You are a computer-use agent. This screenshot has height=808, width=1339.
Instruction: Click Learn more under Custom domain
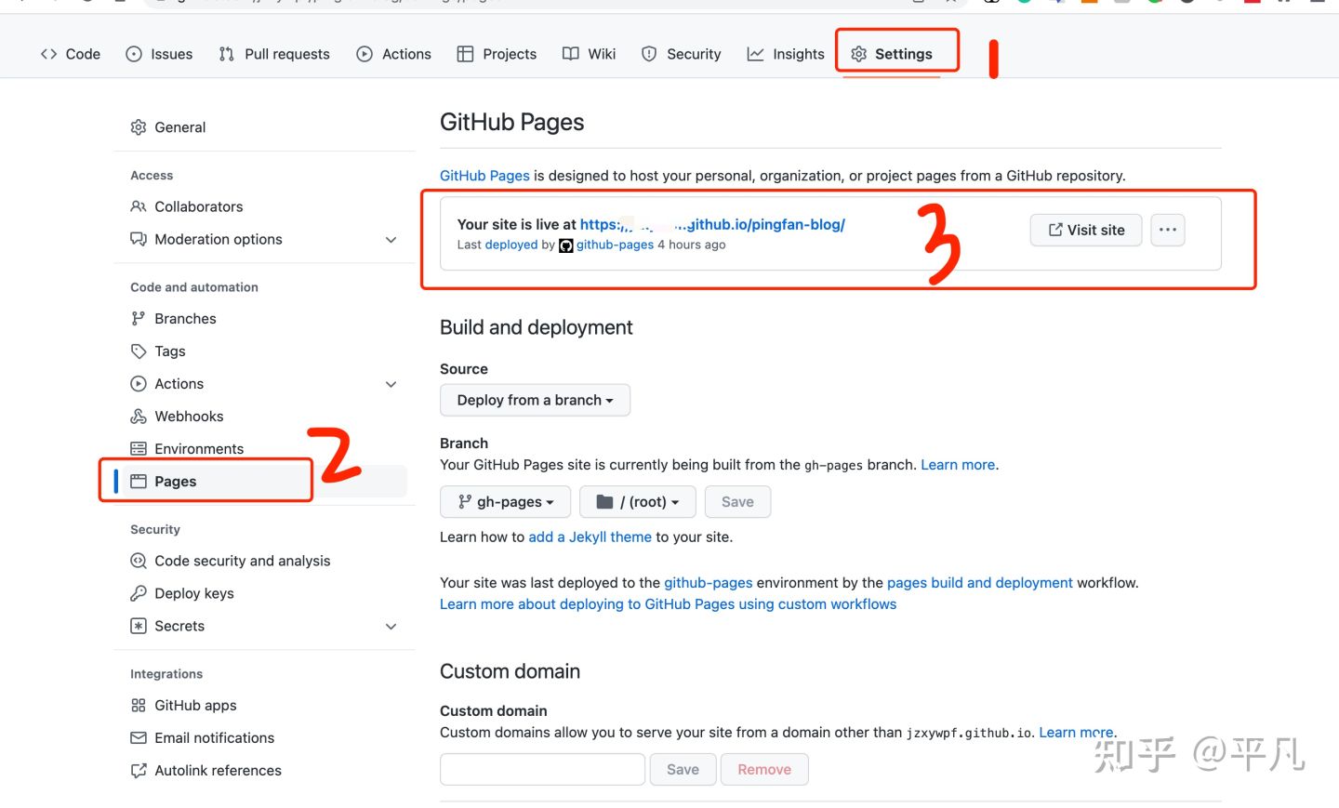coord(1076,733)
